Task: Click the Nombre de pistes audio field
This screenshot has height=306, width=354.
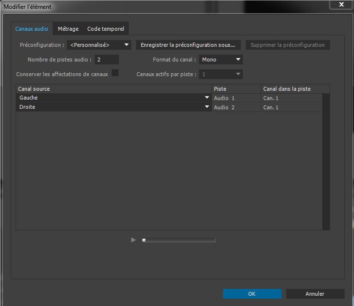Action: (x=107, y=60)
